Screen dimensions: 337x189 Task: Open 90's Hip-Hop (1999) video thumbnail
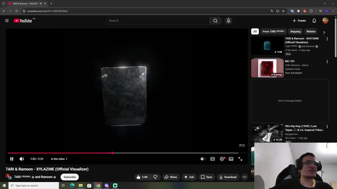pos(267,133)
